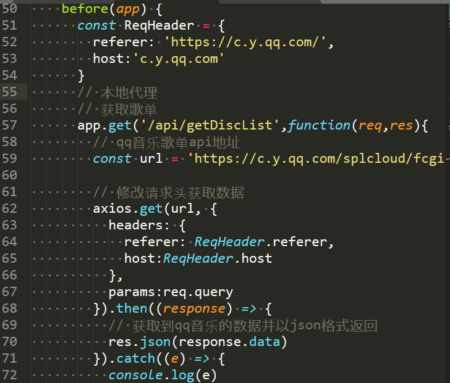The width and height of the screenshot is (450, 383).
Task: Click the 'function' keyword on line 57
Action: tap(319, 125)
